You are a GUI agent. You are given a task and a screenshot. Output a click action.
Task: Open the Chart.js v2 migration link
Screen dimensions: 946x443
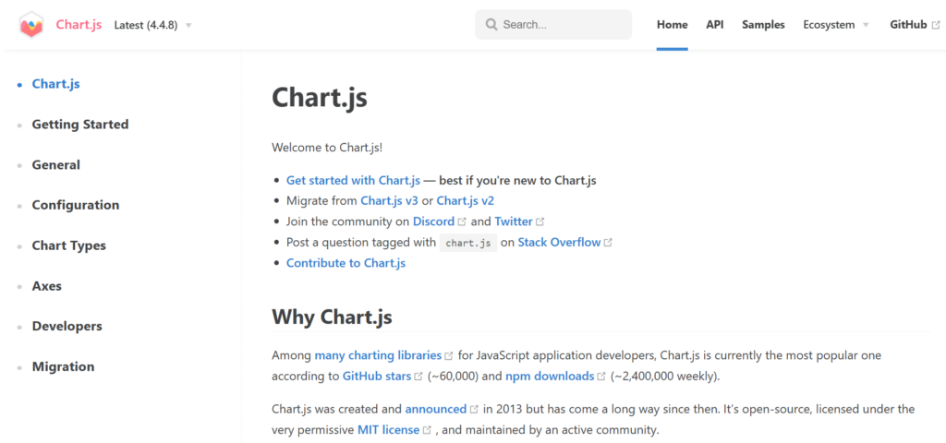point(466,200)
